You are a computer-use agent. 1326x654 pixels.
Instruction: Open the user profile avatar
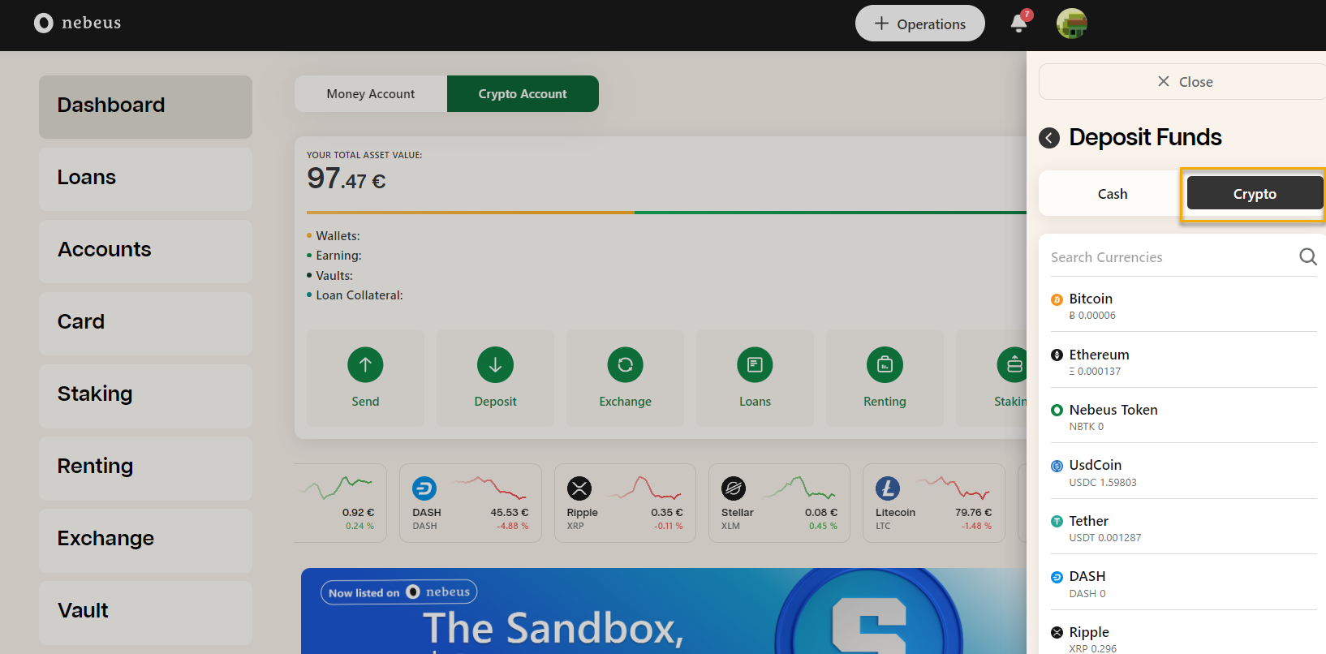(x=1071, y=24)
